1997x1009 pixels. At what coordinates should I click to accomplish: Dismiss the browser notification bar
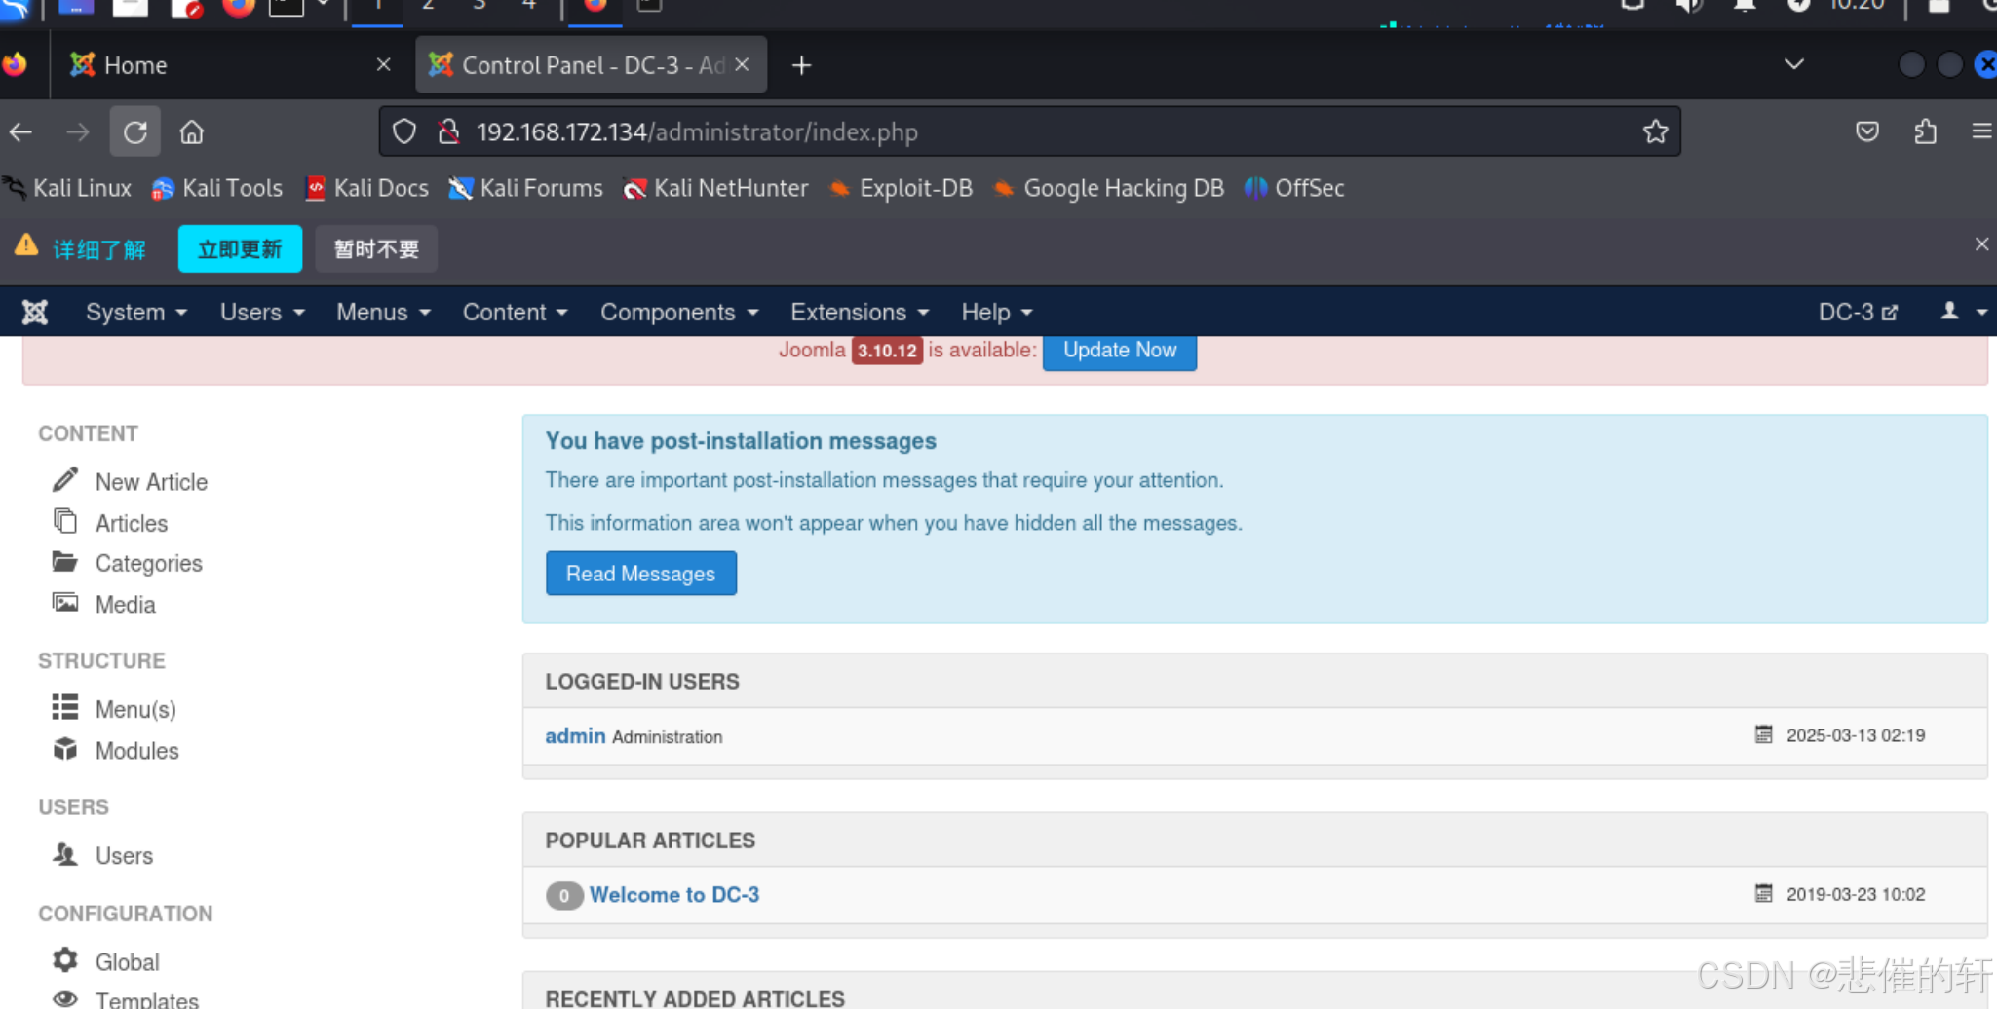tap(1981, 244)
